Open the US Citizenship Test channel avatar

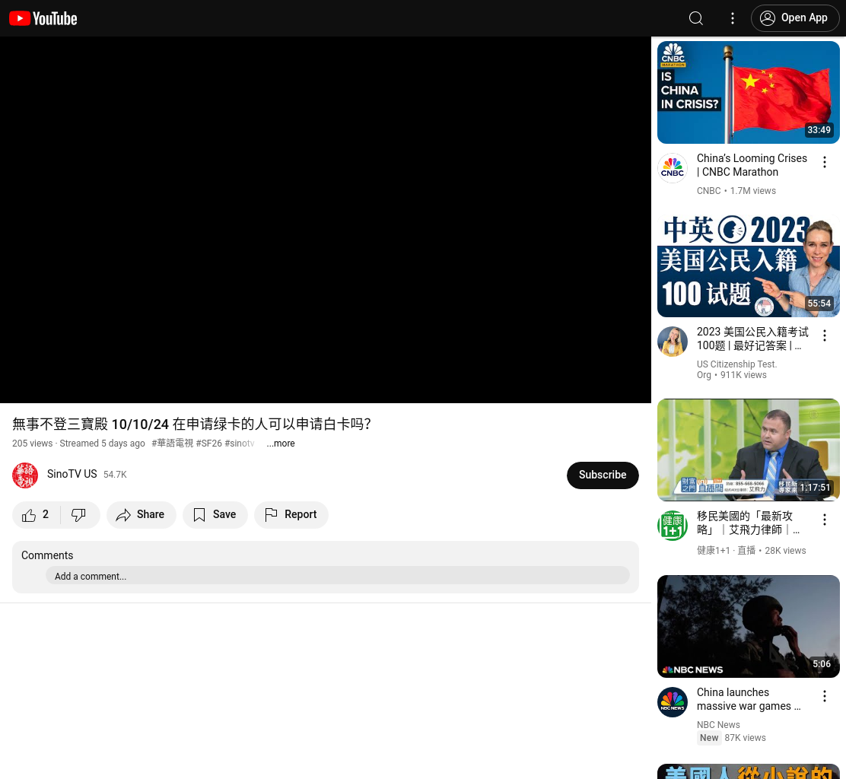(673, 342)
